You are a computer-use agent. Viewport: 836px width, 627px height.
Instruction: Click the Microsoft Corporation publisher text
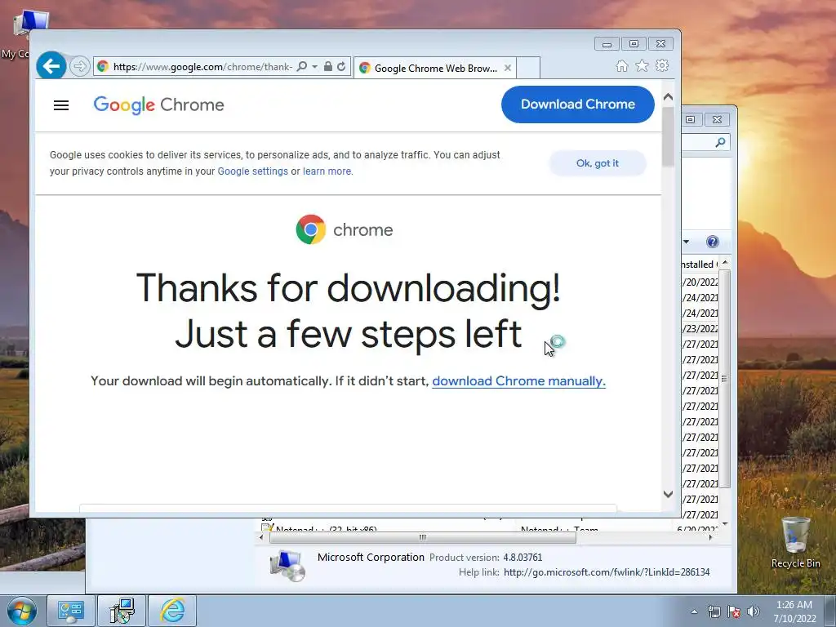(x=371, y=557)
